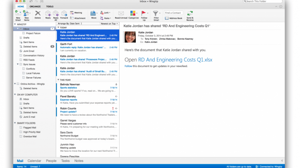The width and height of the screenshot is (300, 168).
Task: Click the Follow Up flag icon
Action: (144, 13)
